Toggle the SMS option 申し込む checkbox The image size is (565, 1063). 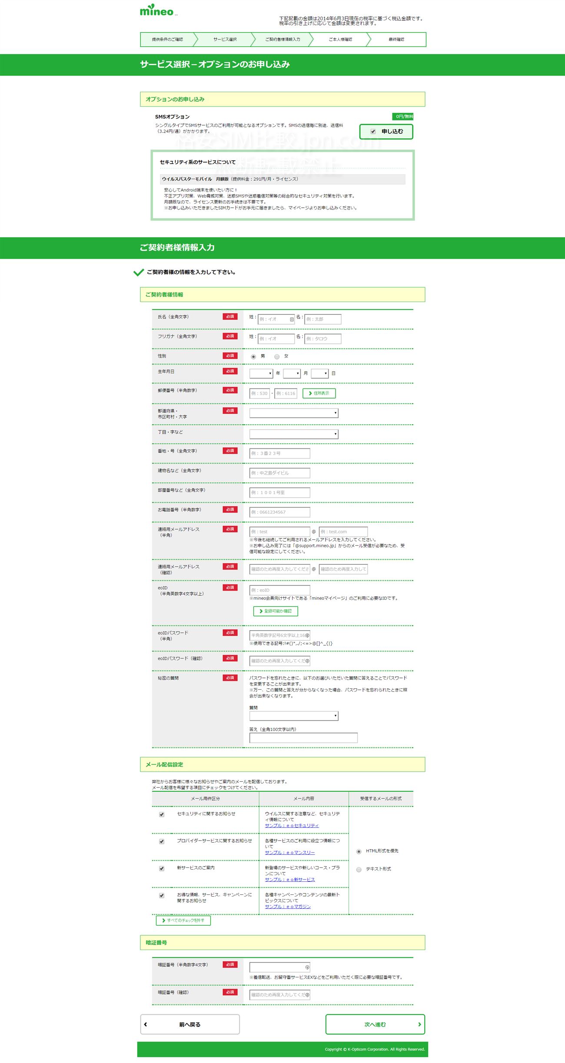tap(373, 132)
